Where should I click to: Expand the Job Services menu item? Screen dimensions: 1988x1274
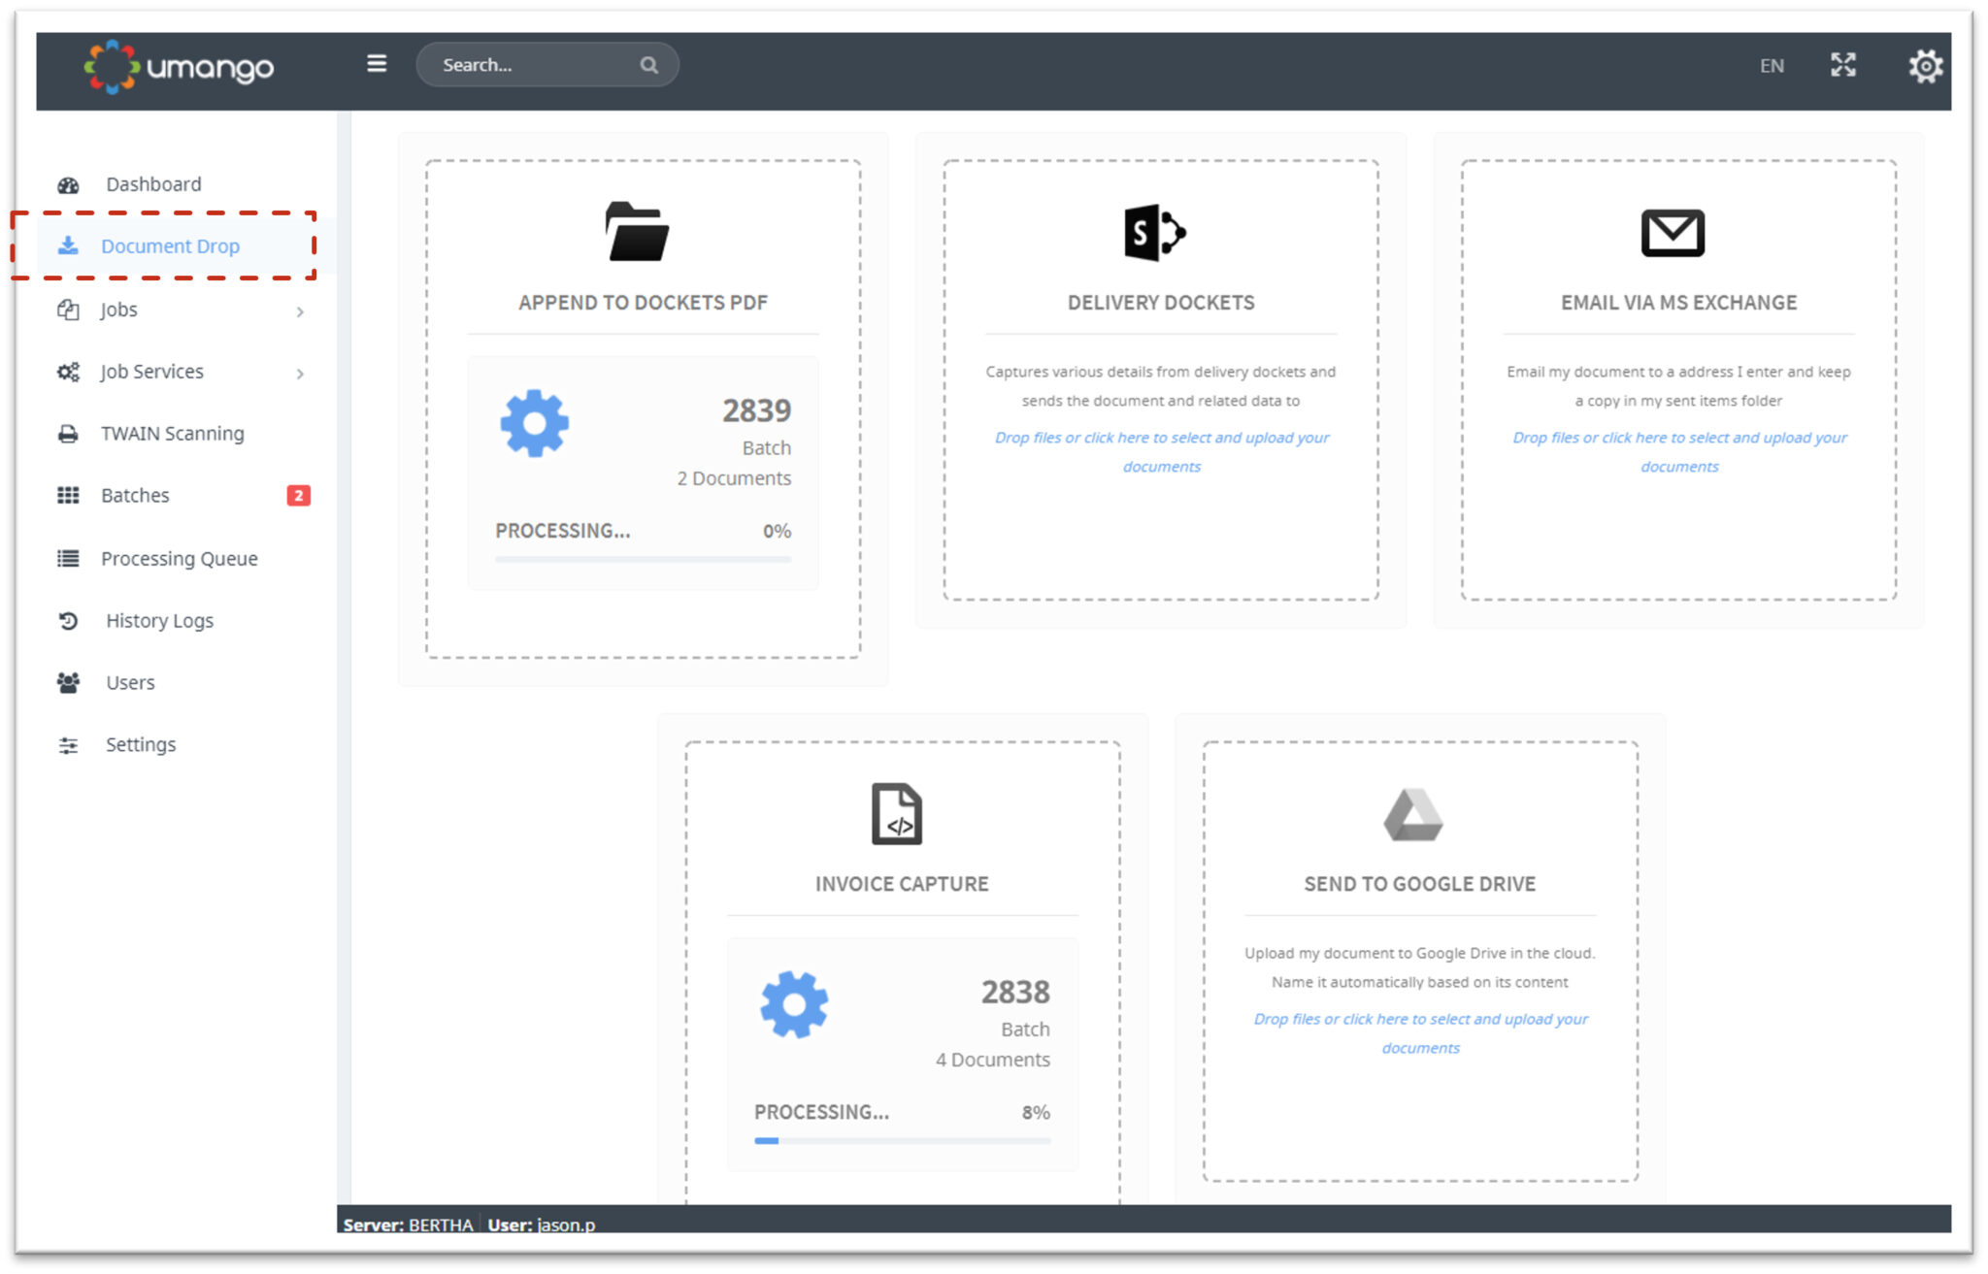click(150, 371)
